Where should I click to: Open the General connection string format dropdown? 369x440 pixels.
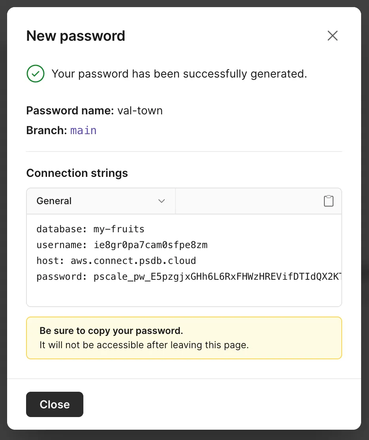tap(101, 201)
